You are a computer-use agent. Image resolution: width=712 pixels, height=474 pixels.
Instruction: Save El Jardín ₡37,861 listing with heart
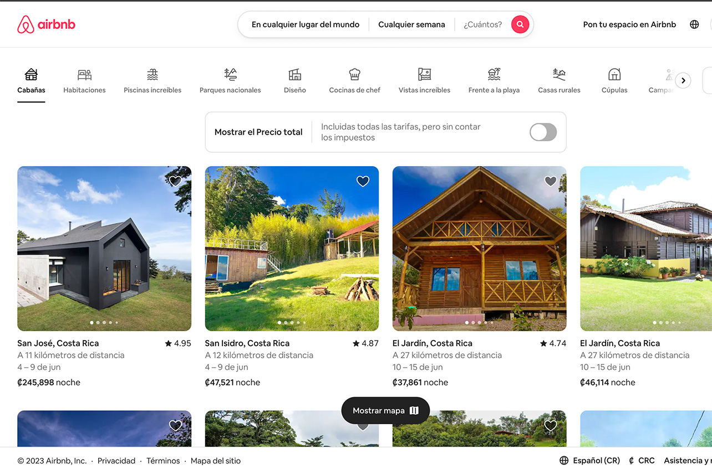pyautogui.click(x=550, y=181)
